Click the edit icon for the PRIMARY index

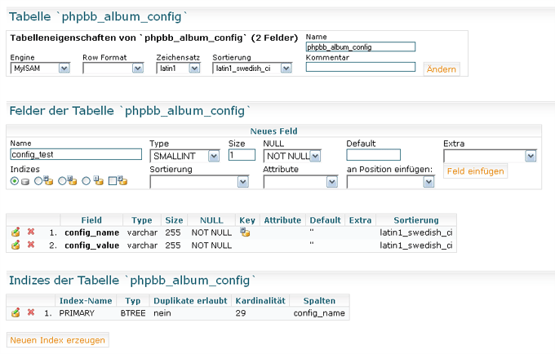16,312
